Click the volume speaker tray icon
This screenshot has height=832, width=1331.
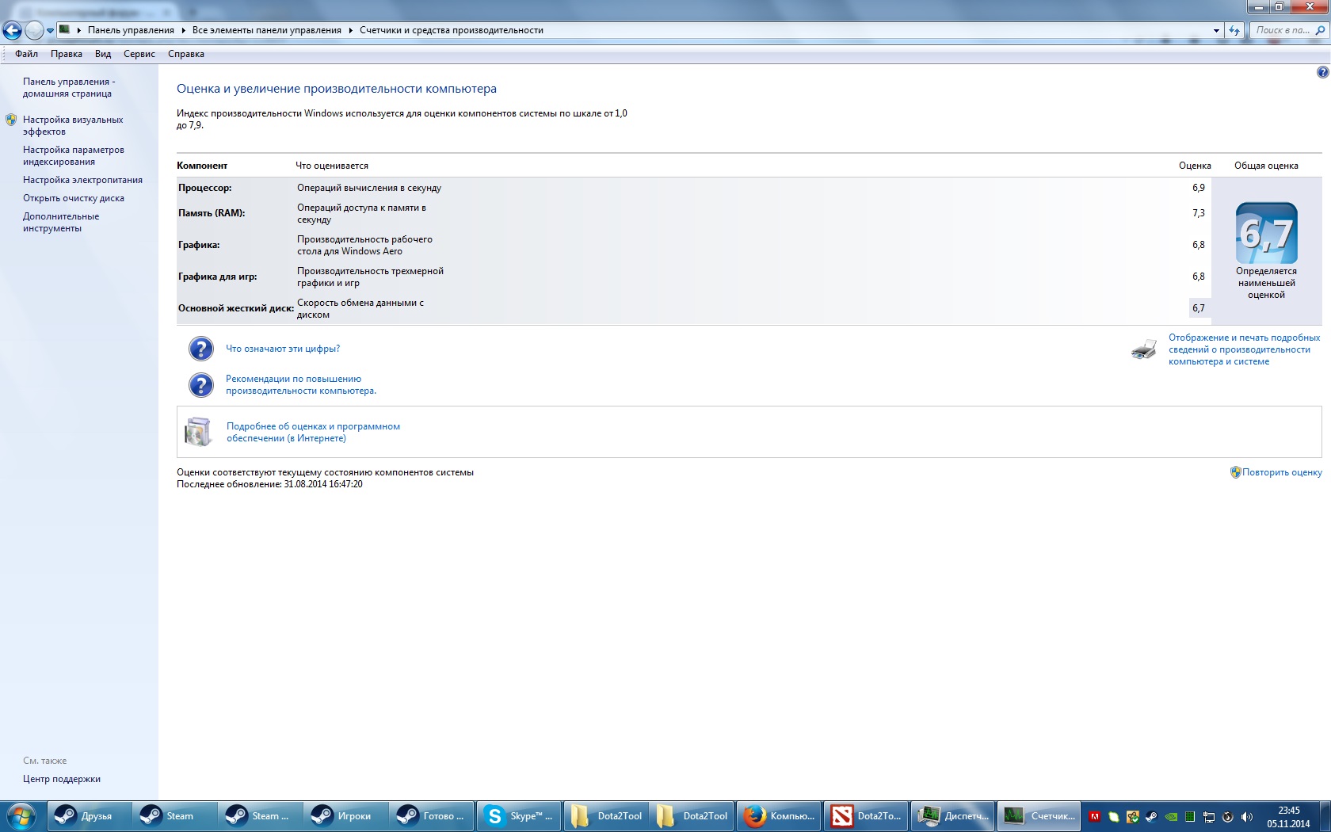(1247, 817)
